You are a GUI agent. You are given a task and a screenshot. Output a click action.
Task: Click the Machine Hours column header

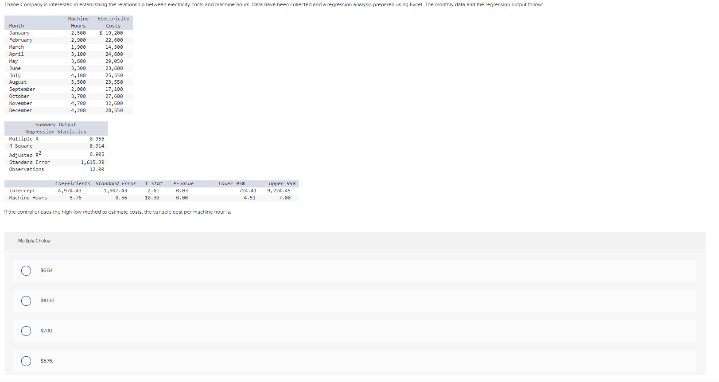(x=78, y=23)
